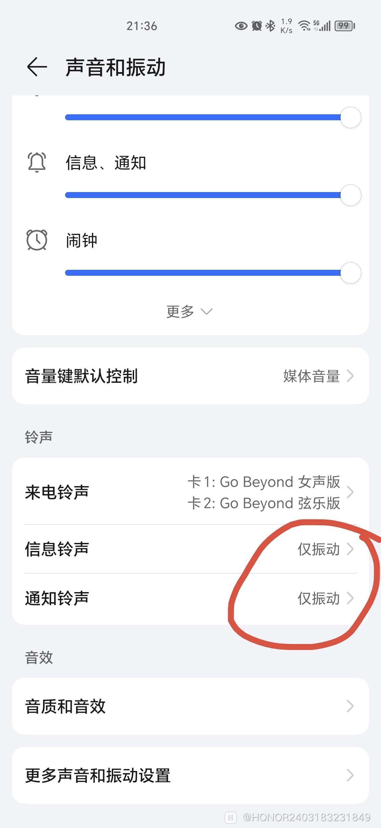Open 音量键默认控制 setting
The height and width of the screenshot is (828, 381).
(190, 376)
